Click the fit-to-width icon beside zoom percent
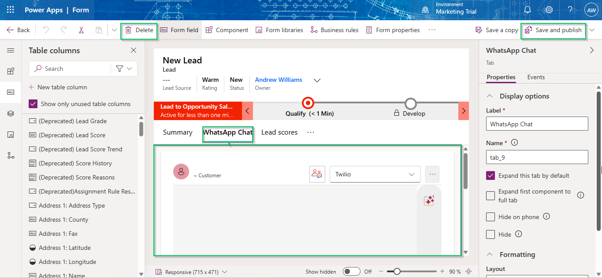The image size is (602, 278). pyautogui.click(x=468, y=271)
